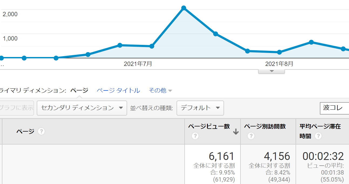Switch primary dimension to ページ タイトル

pyautogui.click(x=118, y=91)
